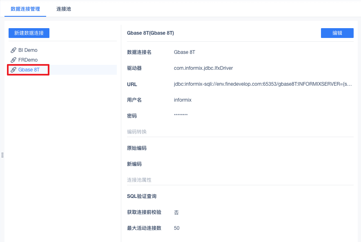This screenshot has width=361, height=242.
Task: Click the link icon beside FRDemo
Action: pos(13,60)
